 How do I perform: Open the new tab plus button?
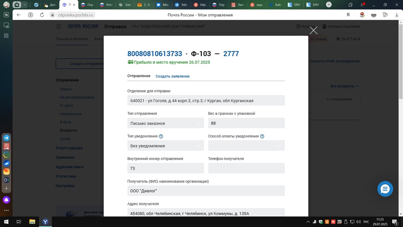tap(329, 5)
